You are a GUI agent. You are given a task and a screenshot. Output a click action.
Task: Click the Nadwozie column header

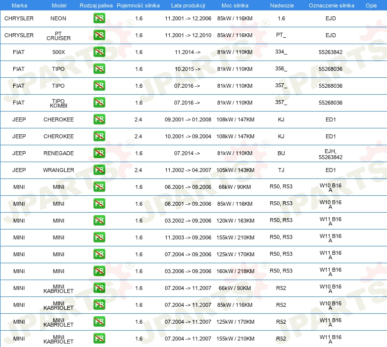pyautogui.click(x=282, y=5)
